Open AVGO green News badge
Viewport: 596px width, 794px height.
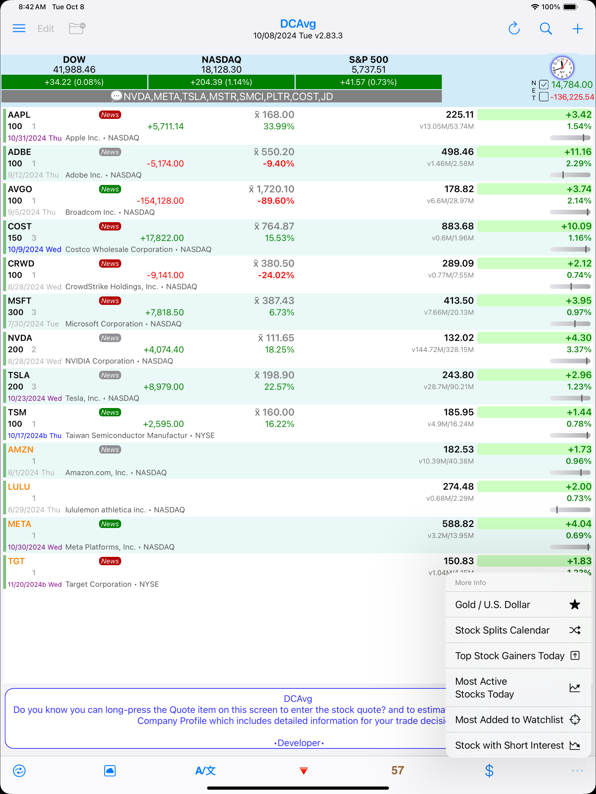[x=110, y=189]
